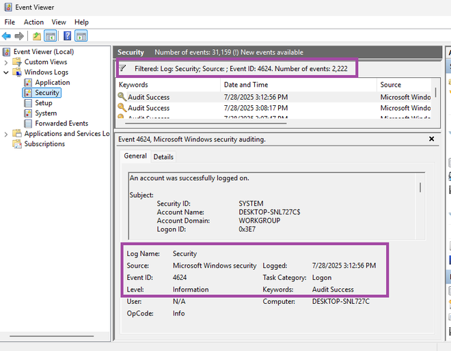Click the event list horizontal scrollbar
Viewport: 451px width, 351px height.
206,124
